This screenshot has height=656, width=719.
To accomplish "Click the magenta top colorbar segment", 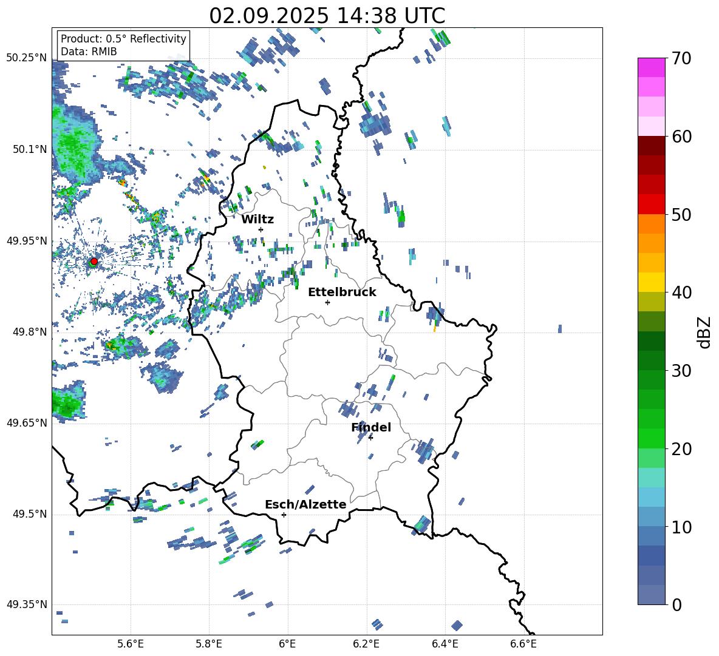I will pyautogui.click(x=652, y=68).
